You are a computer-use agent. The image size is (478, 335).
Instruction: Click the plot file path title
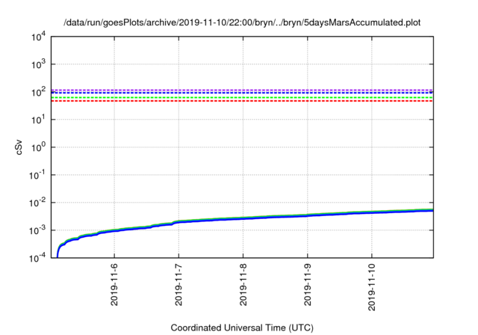(x=242, y=22)
